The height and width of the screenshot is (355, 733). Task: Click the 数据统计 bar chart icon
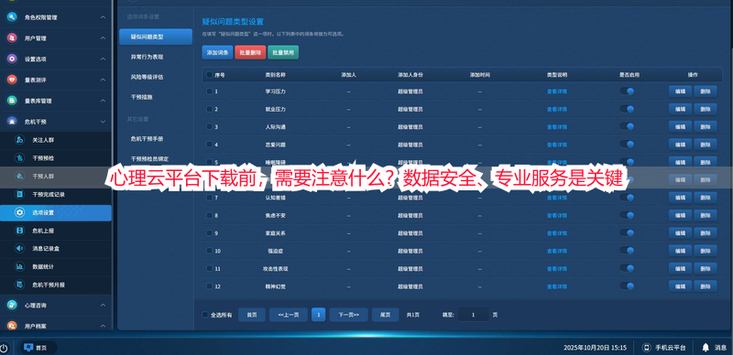pyautogui.click(x=19, y=267)
